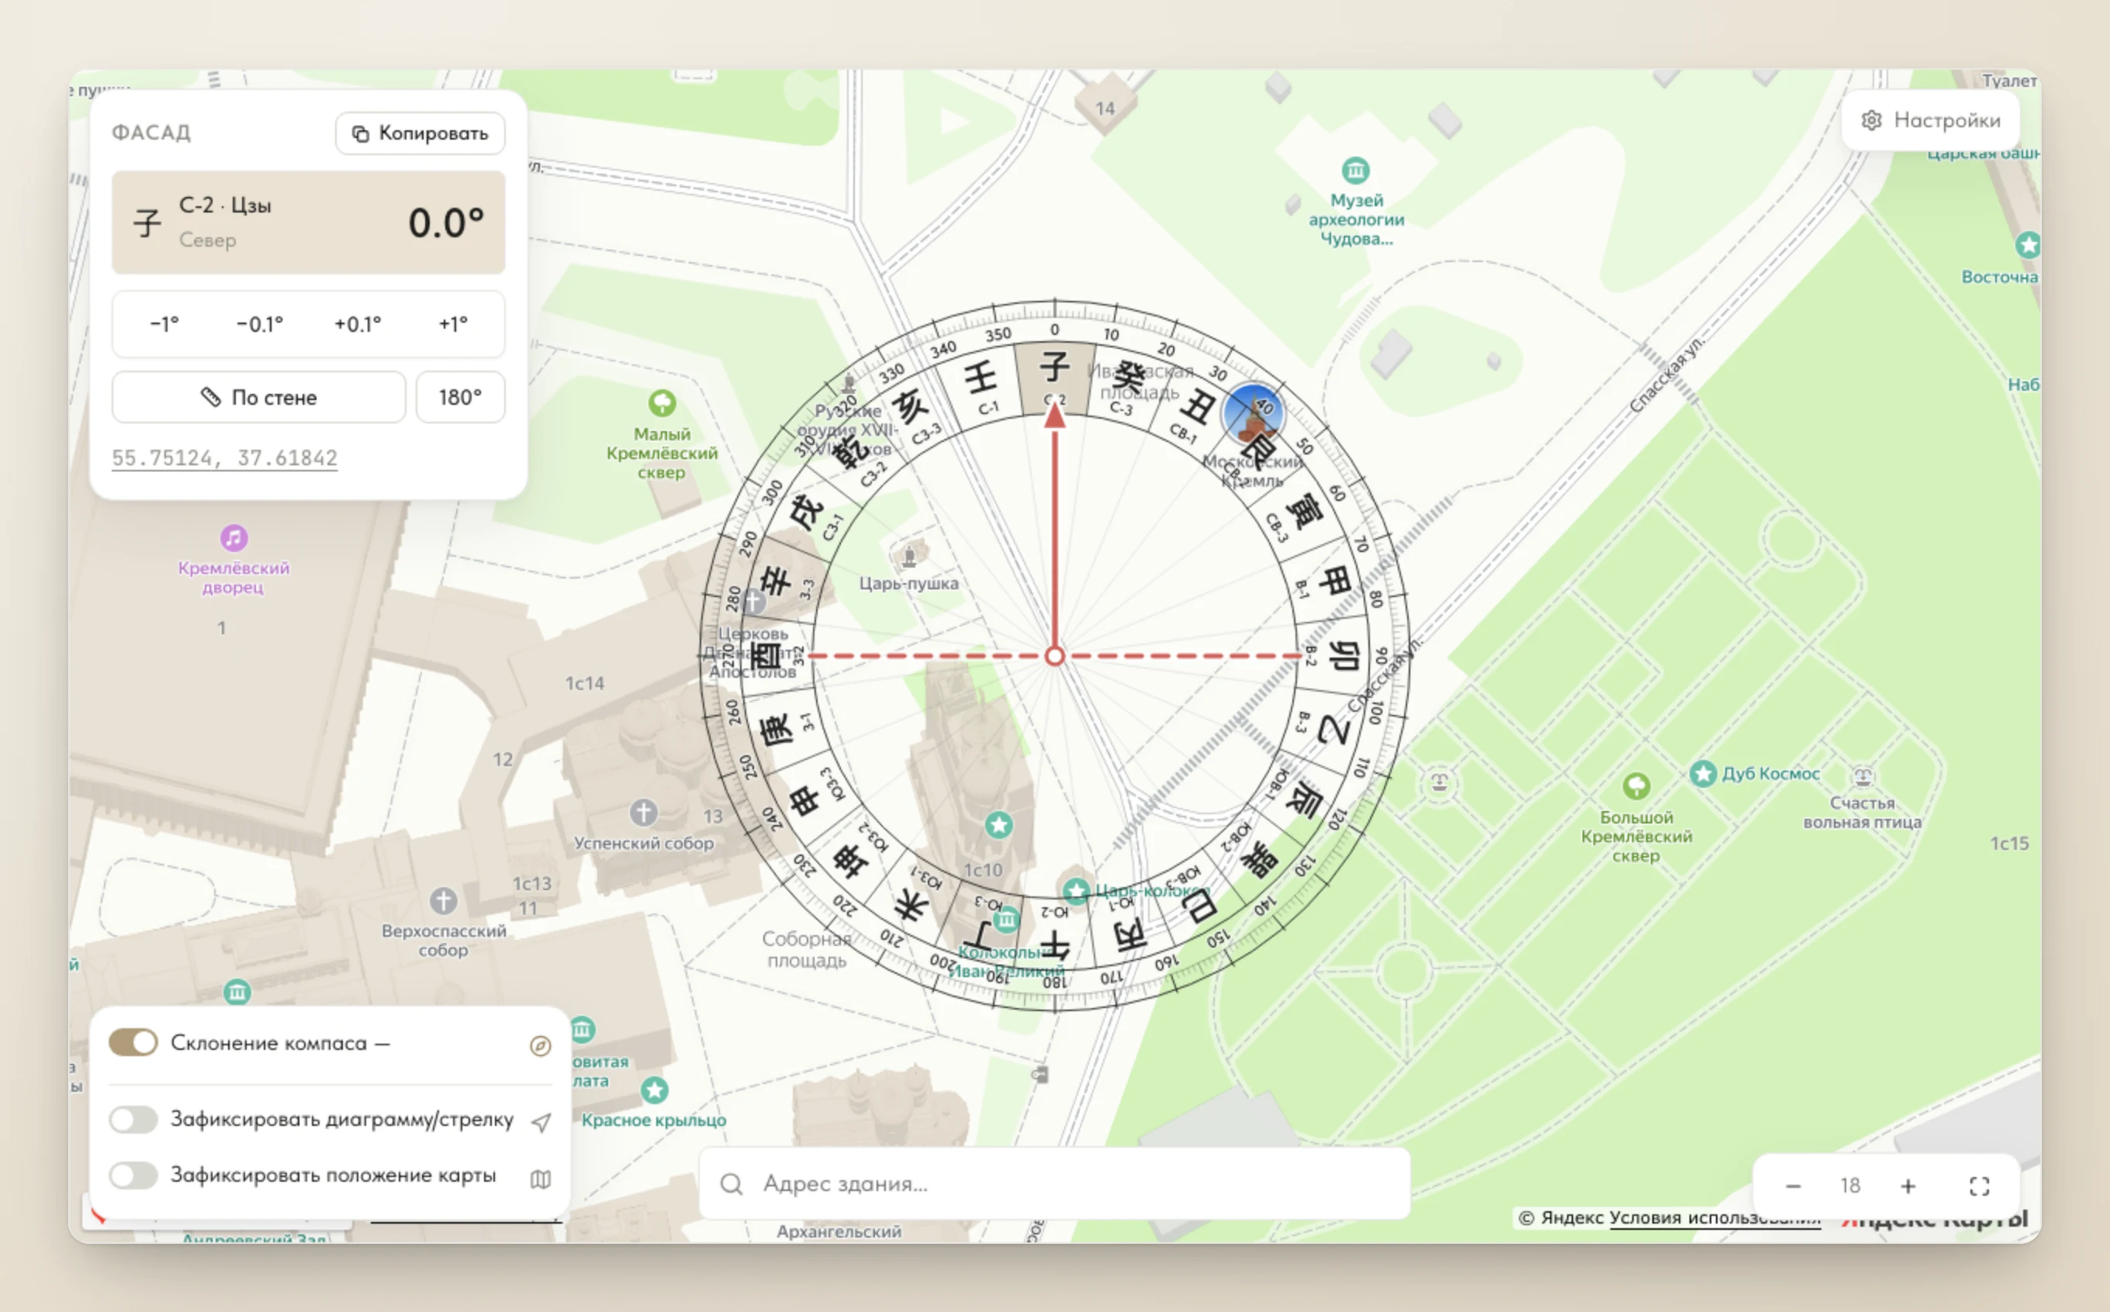Click the compass center pivot point
The width and height of the screenshot is (2110, 1312).
(1054, 656)
